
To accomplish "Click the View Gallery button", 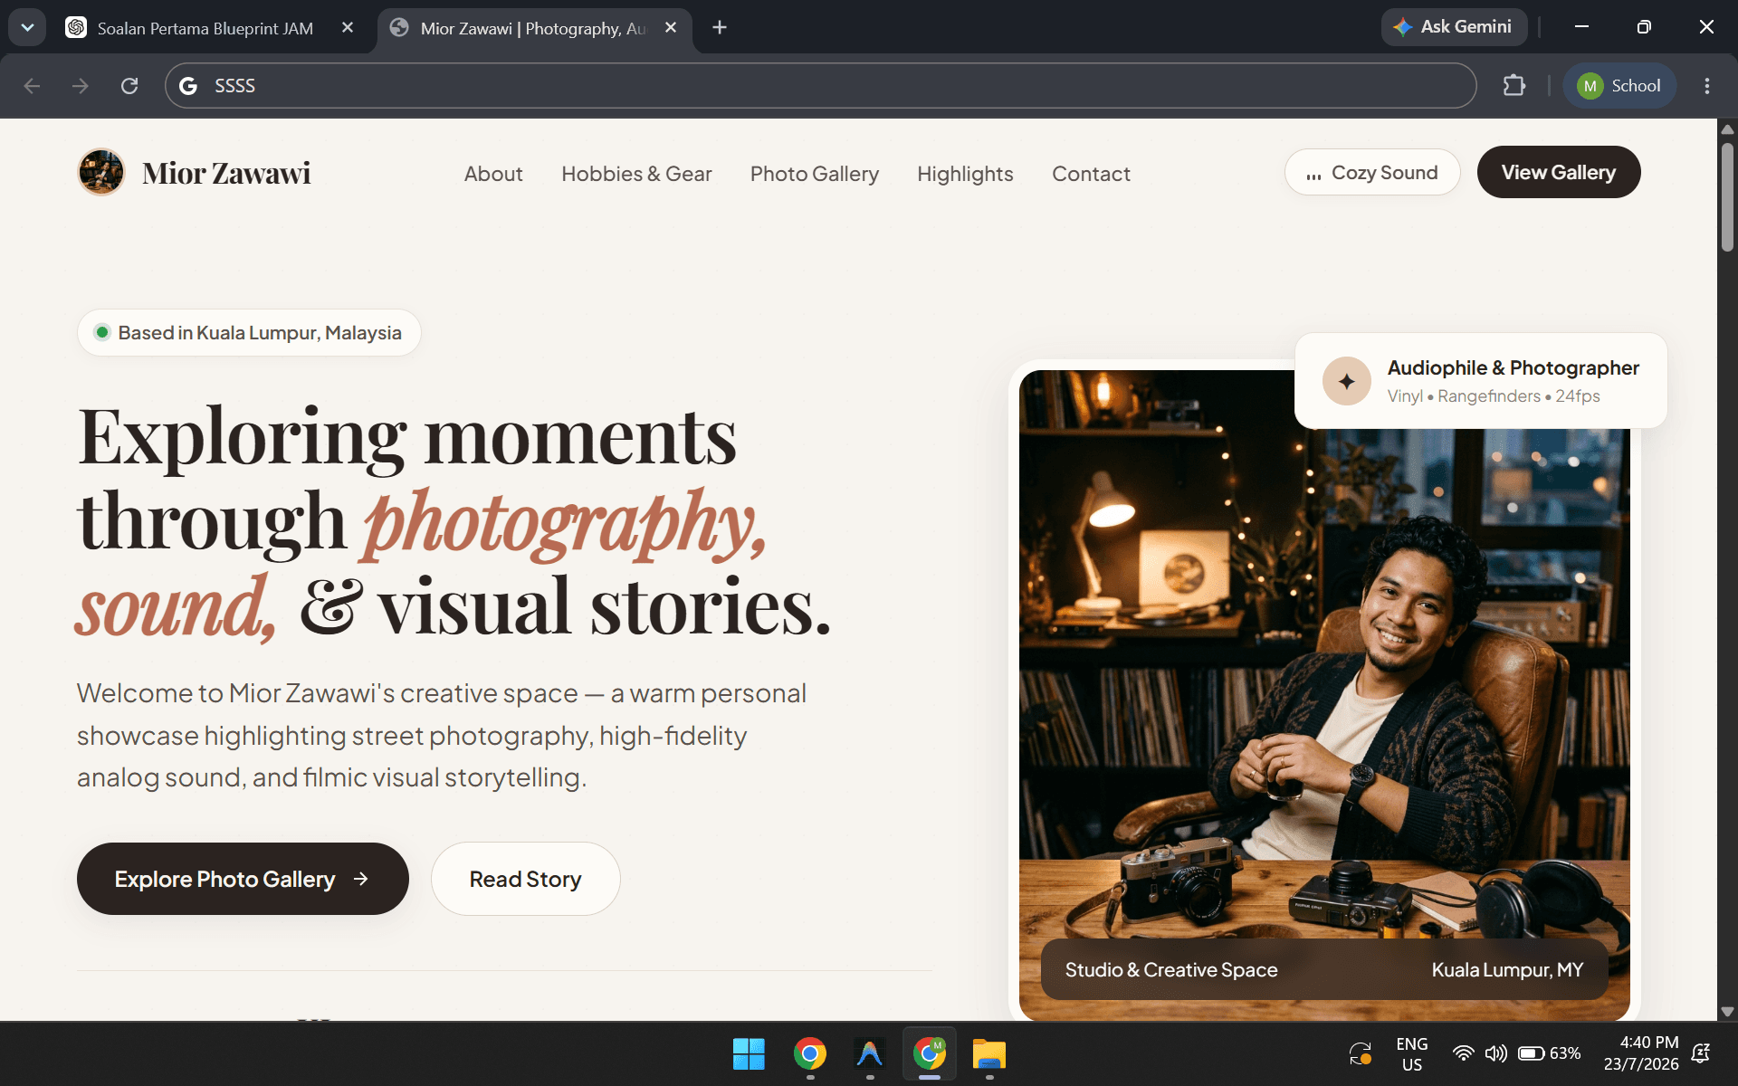I will 1559,172.
